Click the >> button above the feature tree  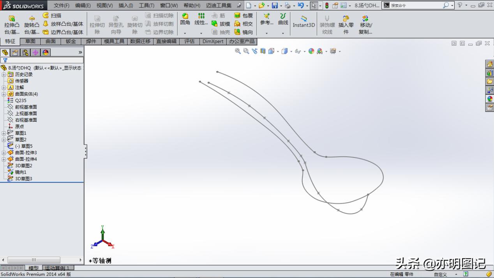pos(80,51)
